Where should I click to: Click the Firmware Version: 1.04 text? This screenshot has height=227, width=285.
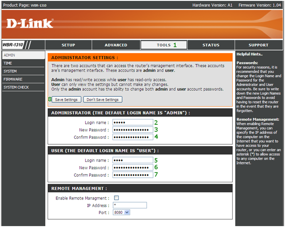(260, 5)
